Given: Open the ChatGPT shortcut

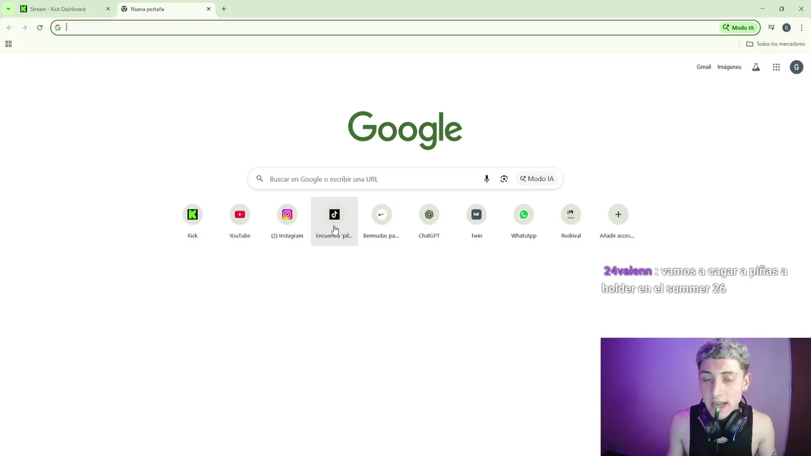Looking at the screenshot, I should (x=429, y=222).
